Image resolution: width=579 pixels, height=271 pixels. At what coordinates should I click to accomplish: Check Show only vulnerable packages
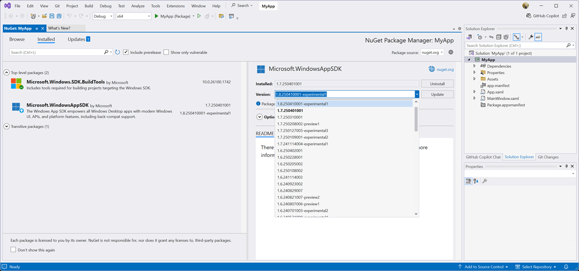point(166,52)
